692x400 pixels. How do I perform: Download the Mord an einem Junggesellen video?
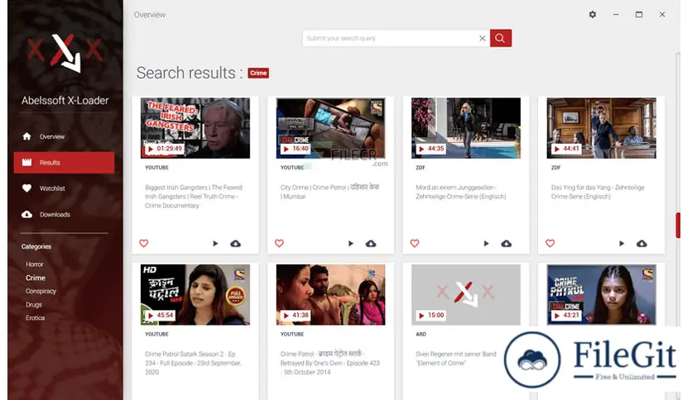point(507,243)
